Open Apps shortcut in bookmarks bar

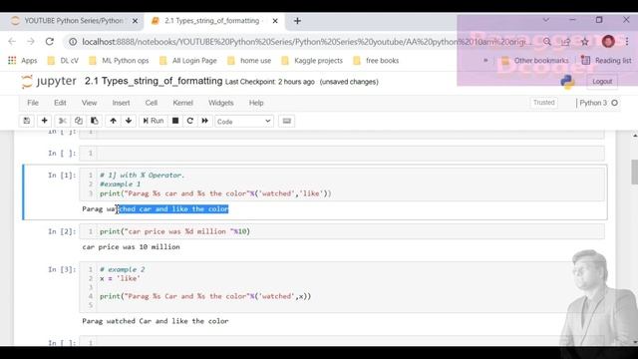click(22, 61)
